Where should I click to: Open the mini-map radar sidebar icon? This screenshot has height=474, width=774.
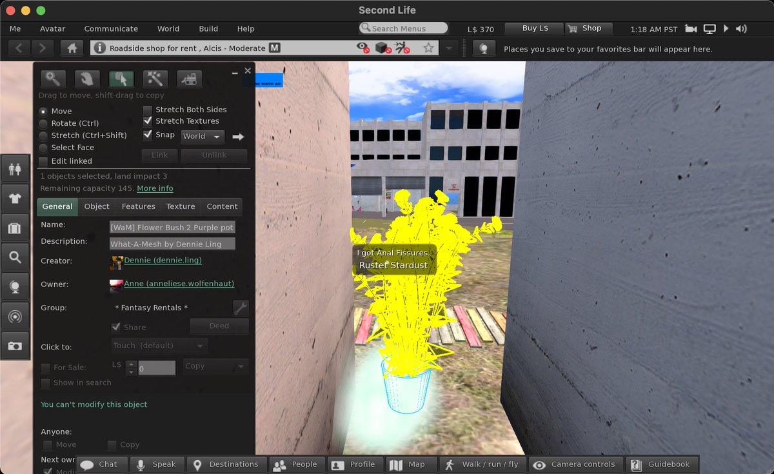(15, 317)
